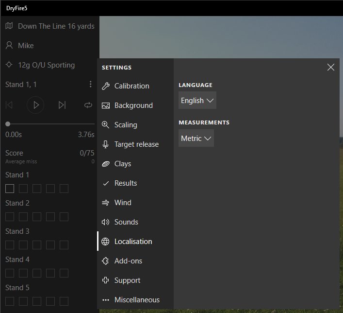Select the shooter profile Mike
343x313 pixels.
tap(26, 46)
